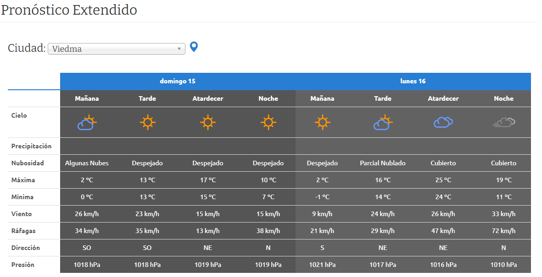542x277 pixels.
Task: Click the 7 °C minimum value
Action: point(268,197)
